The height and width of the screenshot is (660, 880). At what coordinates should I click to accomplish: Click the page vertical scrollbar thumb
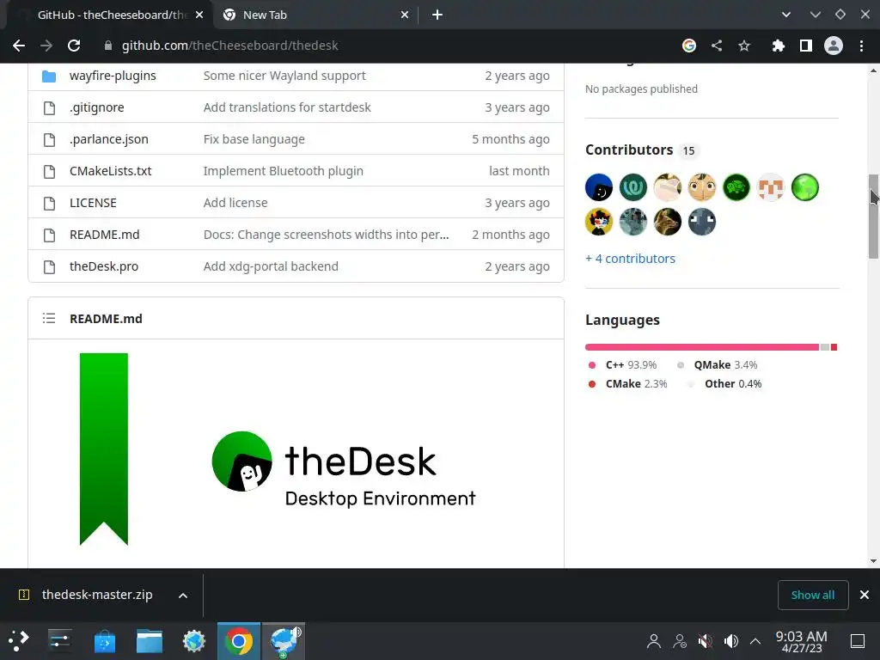tap(873, 216)
